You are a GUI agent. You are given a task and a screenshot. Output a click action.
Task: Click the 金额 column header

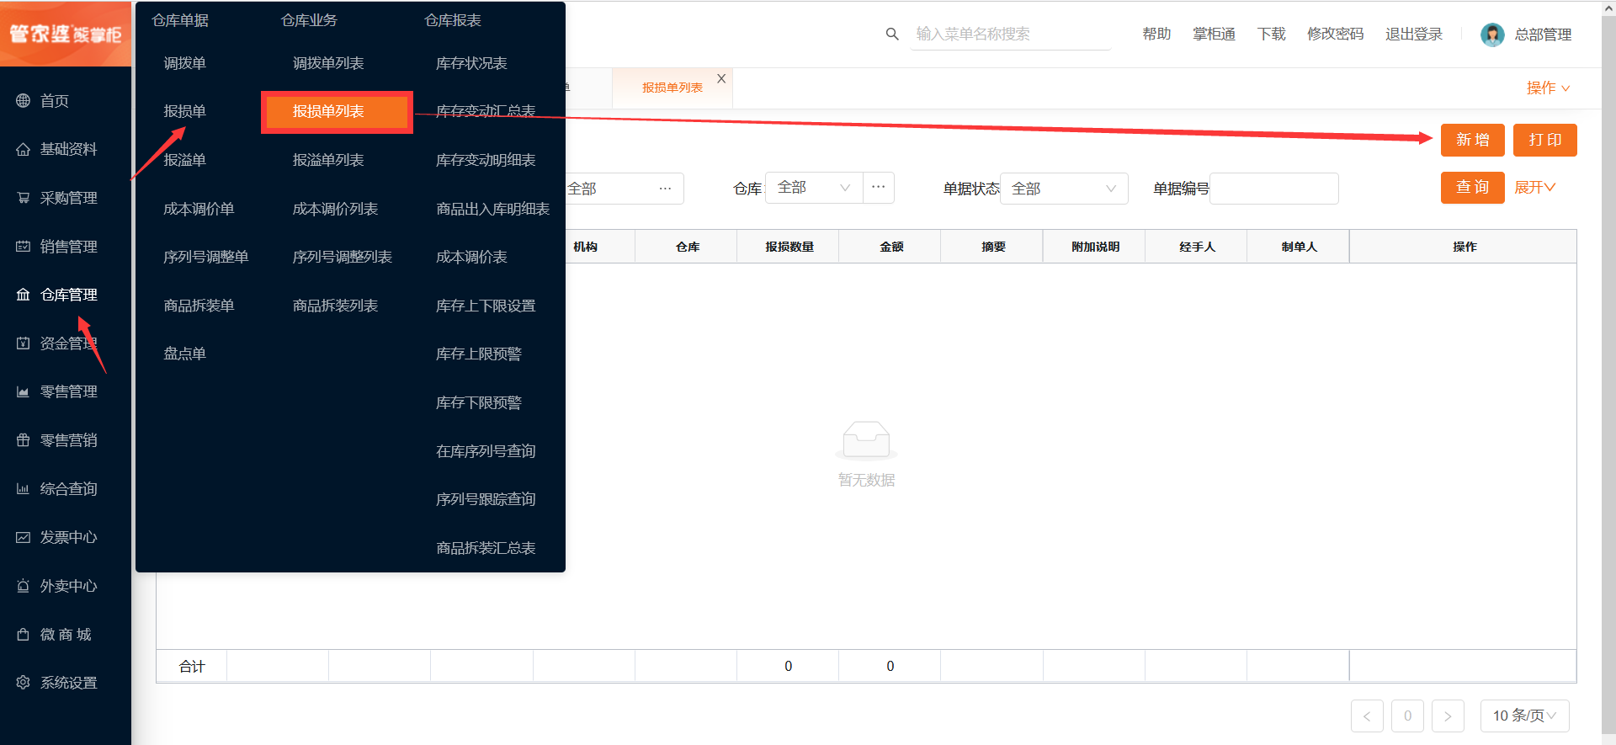891,247
